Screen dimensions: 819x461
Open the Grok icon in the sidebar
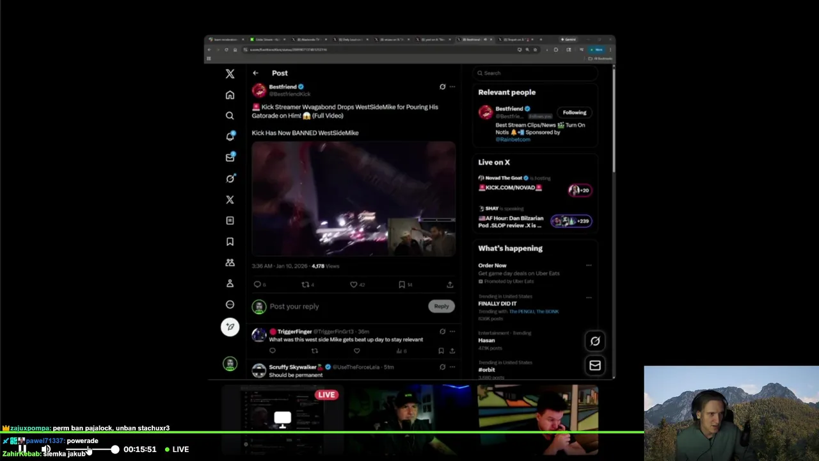point(230,179)
